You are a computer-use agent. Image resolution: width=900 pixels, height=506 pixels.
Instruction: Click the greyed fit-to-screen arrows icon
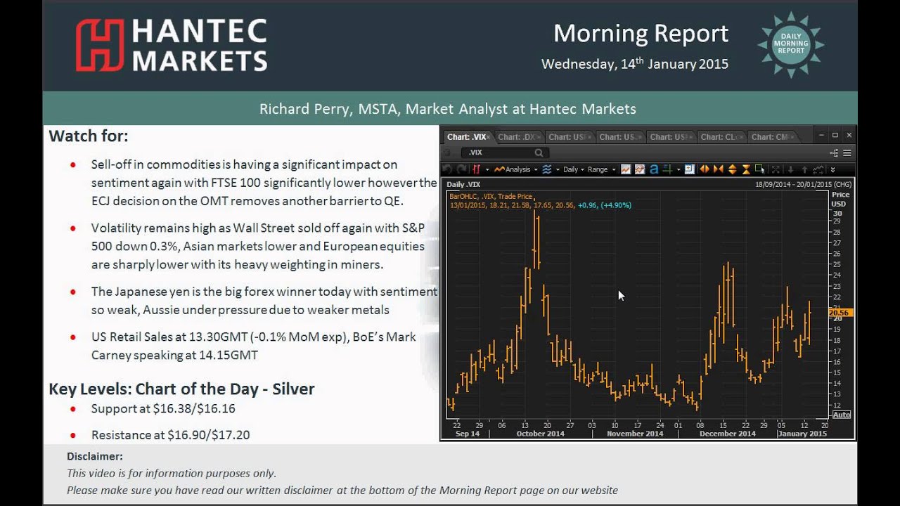point(776,169)
